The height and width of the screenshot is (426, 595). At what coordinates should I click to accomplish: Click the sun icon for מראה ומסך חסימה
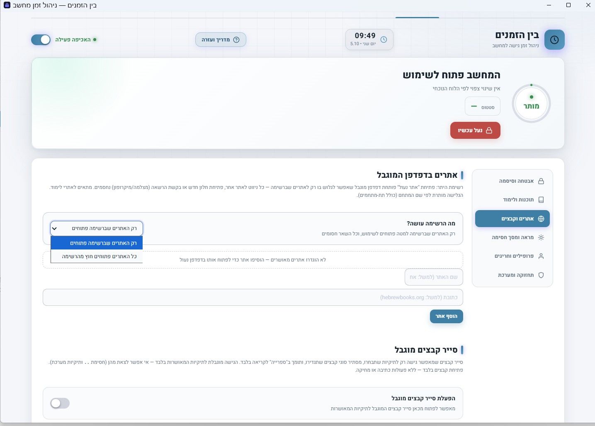(x=541, y=237)
